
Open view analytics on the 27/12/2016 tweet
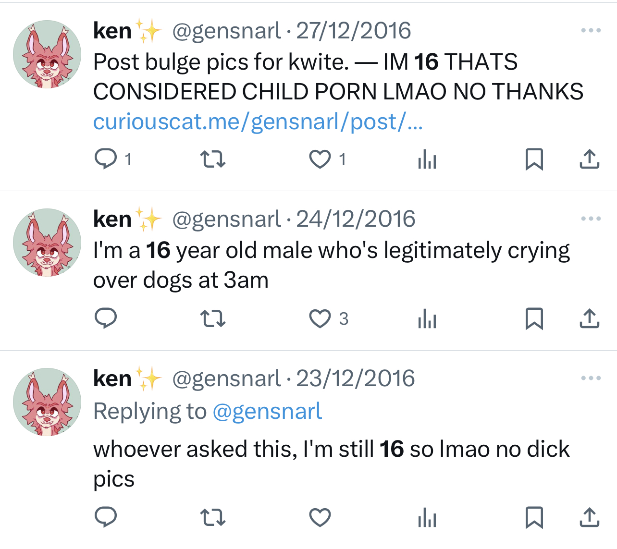click(427, 159)
